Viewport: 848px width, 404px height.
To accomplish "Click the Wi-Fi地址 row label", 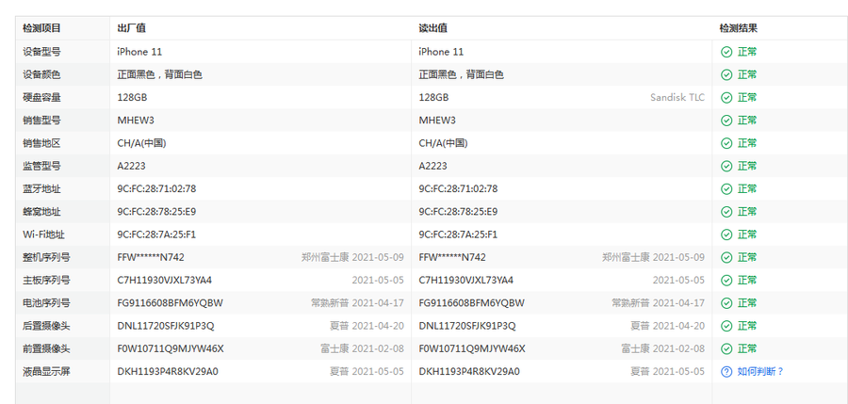I will pyautogui.click(x=43, y=234).
